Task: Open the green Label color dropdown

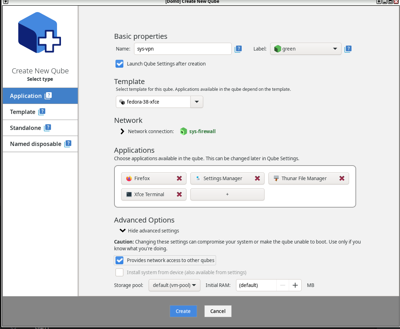Action: pos(306,49)
